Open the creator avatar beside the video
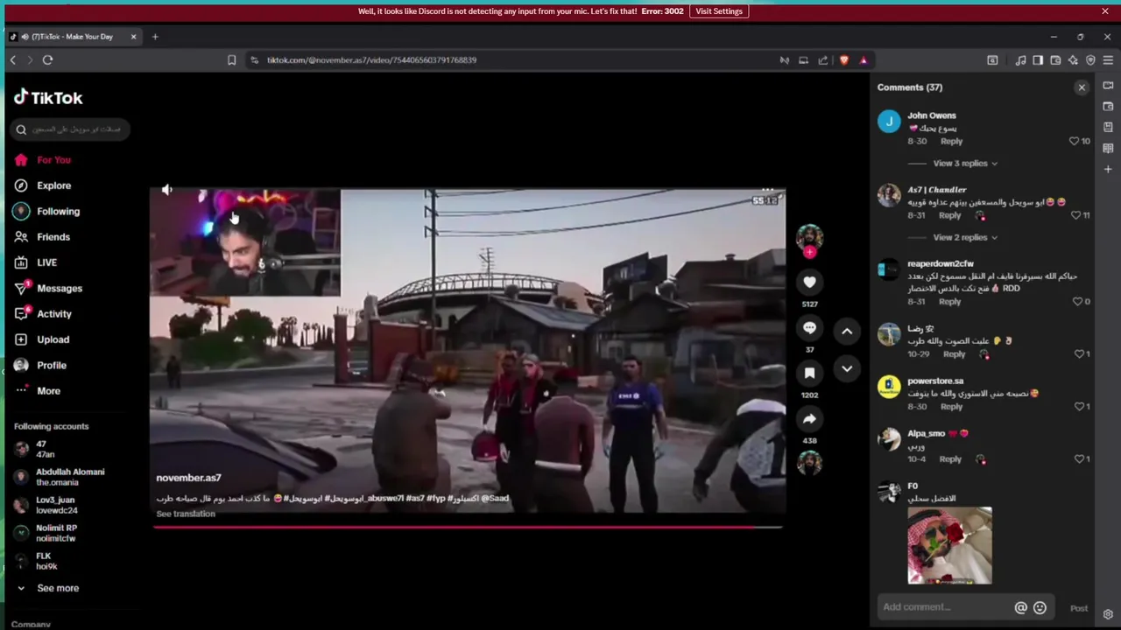This screenshot has height=630, width=1121. point(809,236)
